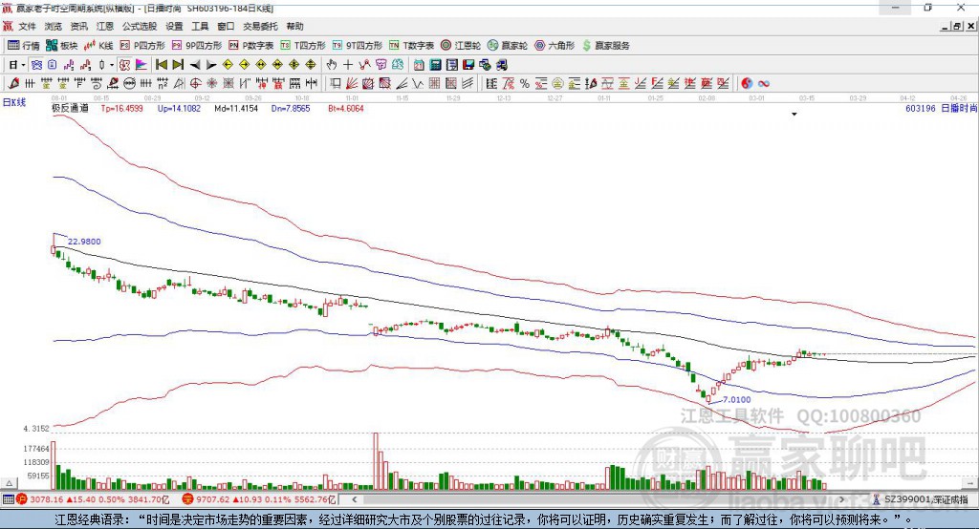Click the 沪 Shanghai index badge

pos(22,499)
